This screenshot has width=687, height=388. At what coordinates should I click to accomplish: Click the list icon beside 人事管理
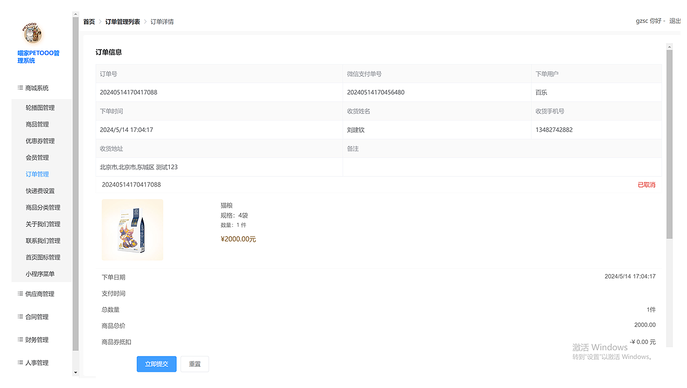tap(20, 362)
